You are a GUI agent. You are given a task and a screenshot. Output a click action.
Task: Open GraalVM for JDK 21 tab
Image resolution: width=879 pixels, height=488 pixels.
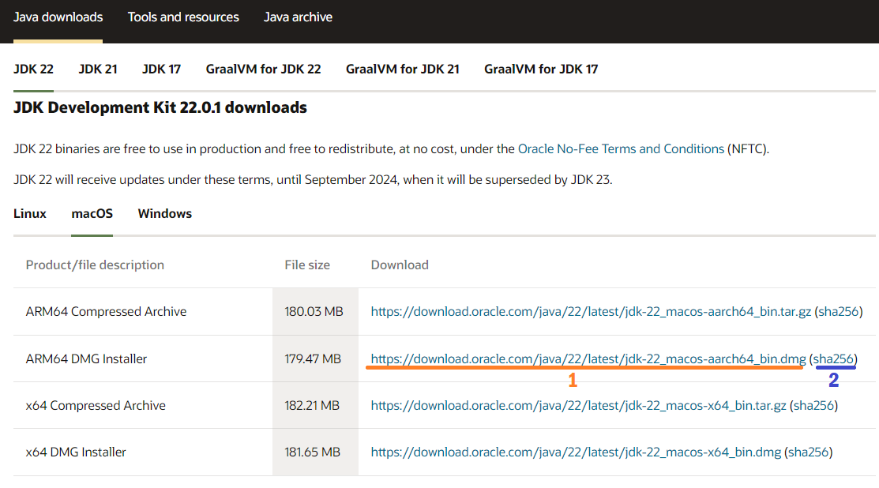403,69
